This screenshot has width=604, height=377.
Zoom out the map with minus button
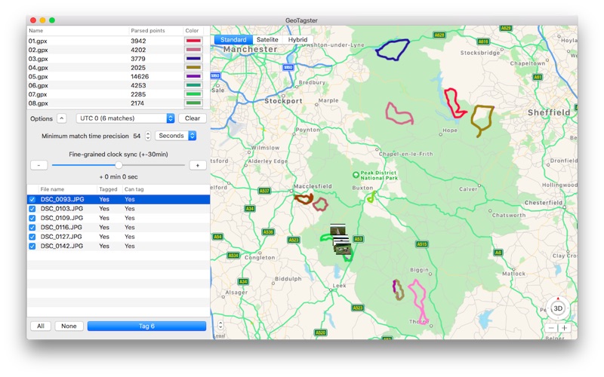click(x=551, y=328)
